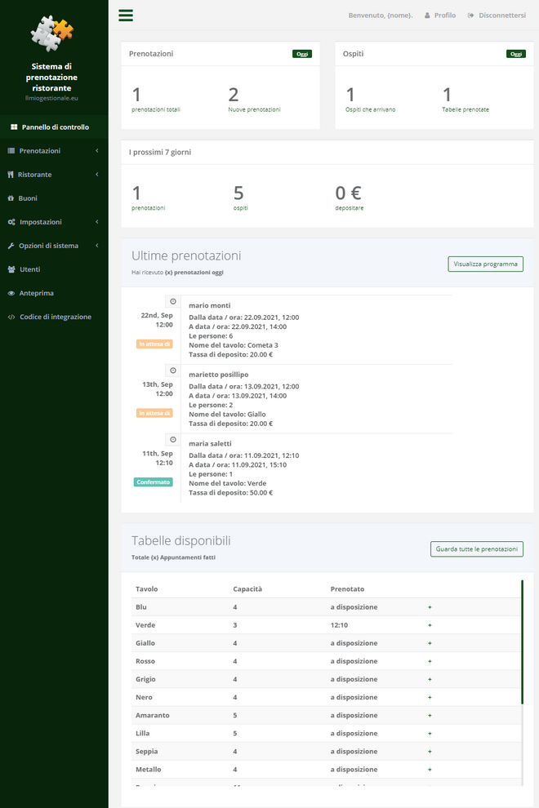Open Pannello di controllo menu item
This screenshot has width=539, height=808.
point(54,127)
